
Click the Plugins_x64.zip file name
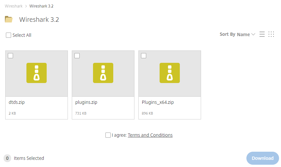click(158, 102)
